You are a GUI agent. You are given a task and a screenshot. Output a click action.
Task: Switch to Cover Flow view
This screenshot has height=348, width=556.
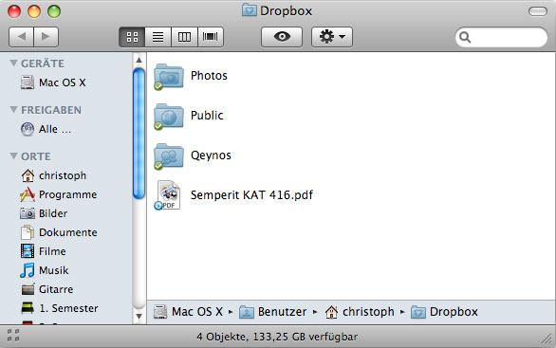click(211, 37)
